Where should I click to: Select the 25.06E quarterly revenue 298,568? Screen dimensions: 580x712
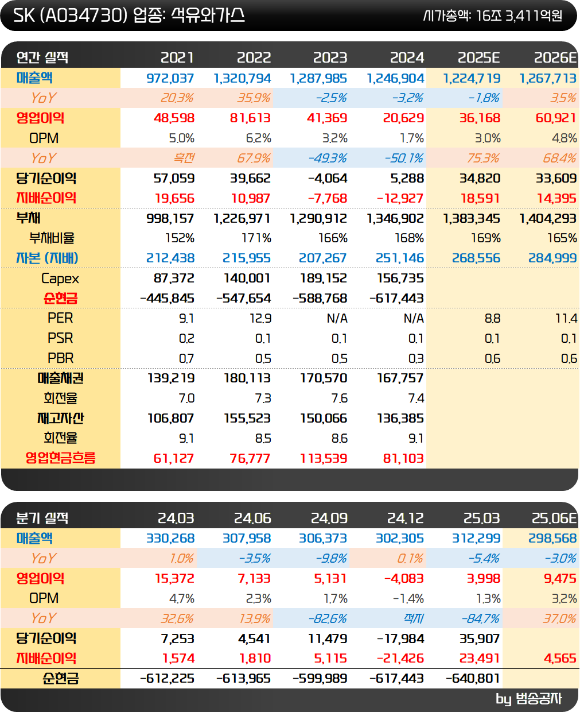[552, 539]
